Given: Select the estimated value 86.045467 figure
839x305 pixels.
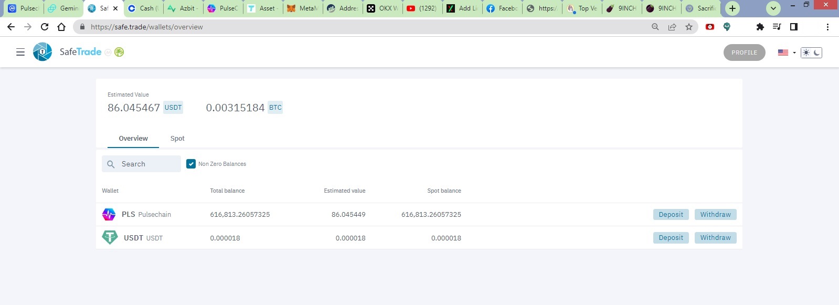Looking at the screenshot, I should pyautogui.click(x=134, y=108).
